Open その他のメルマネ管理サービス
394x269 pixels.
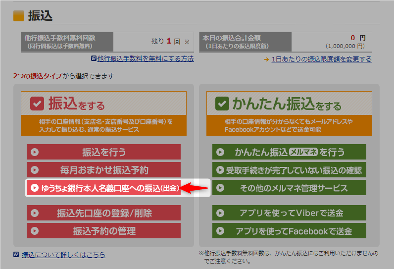289,188
